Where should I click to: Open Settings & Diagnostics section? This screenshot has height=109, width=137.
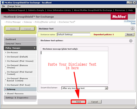[x=20, y=98]
